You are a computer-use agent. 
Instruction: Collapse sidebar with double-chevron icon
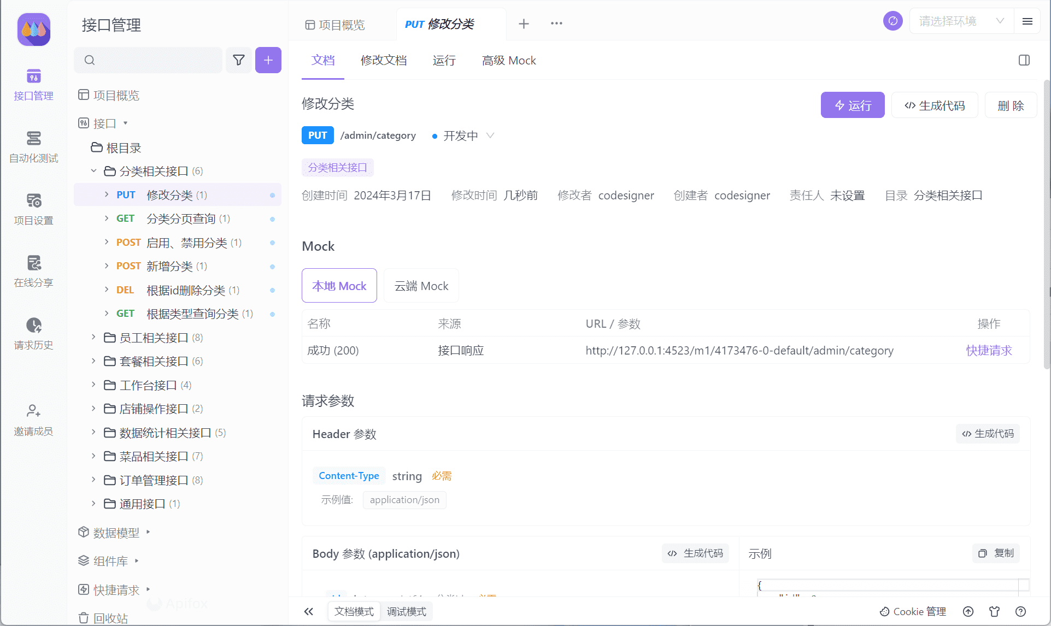309,611
